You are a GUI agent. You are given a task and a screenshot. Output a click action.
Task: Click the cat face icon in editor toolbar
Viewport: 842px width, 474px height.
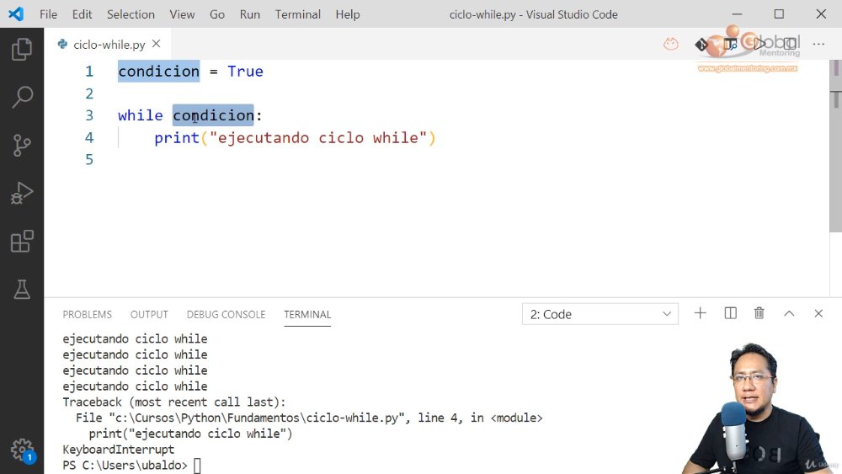coord(671,44)
